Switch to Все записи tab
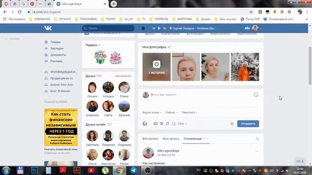 150,139
